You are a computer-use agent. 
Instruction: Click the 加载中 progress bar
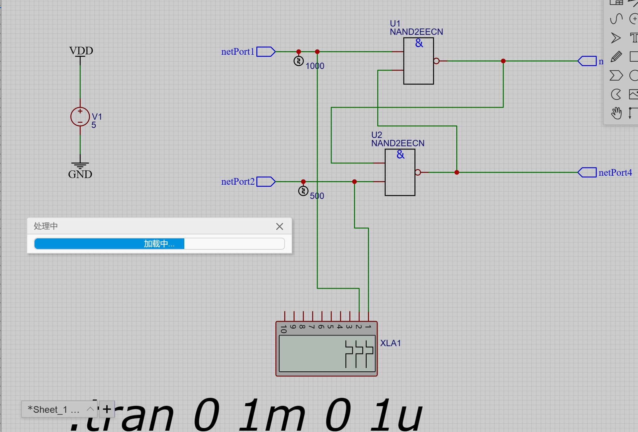[159, 244]
